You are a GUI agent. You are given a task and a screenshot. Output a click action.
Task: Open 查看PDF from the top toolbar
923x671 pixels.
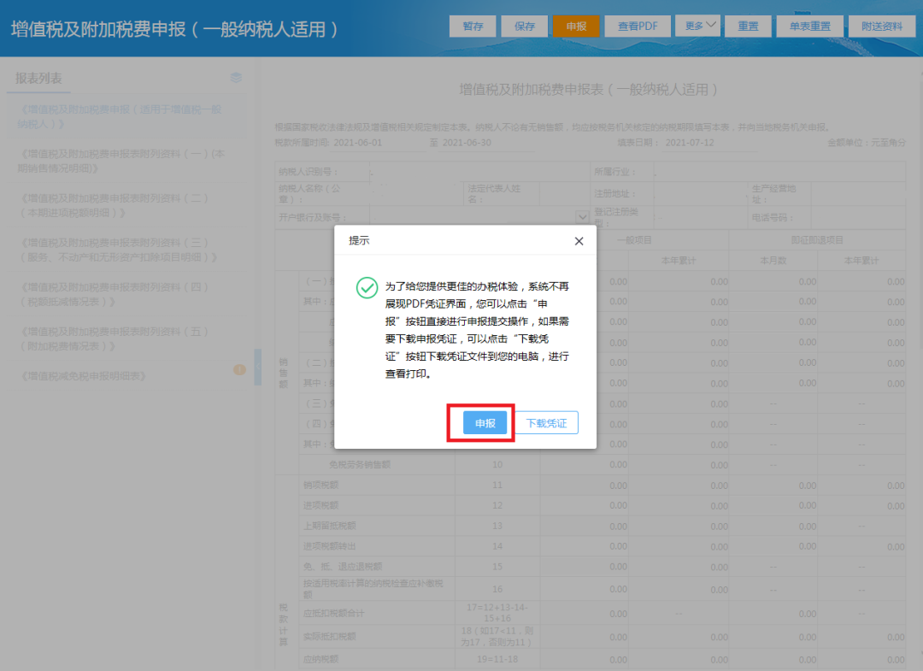pos(638,26)
